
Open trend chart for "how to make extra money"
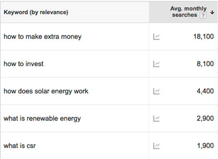tap(156, 37)
